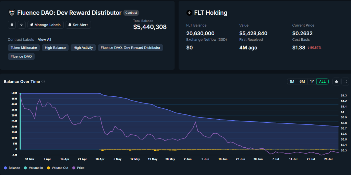Click the Fluence DAO label chip

[x=21, y=56]
